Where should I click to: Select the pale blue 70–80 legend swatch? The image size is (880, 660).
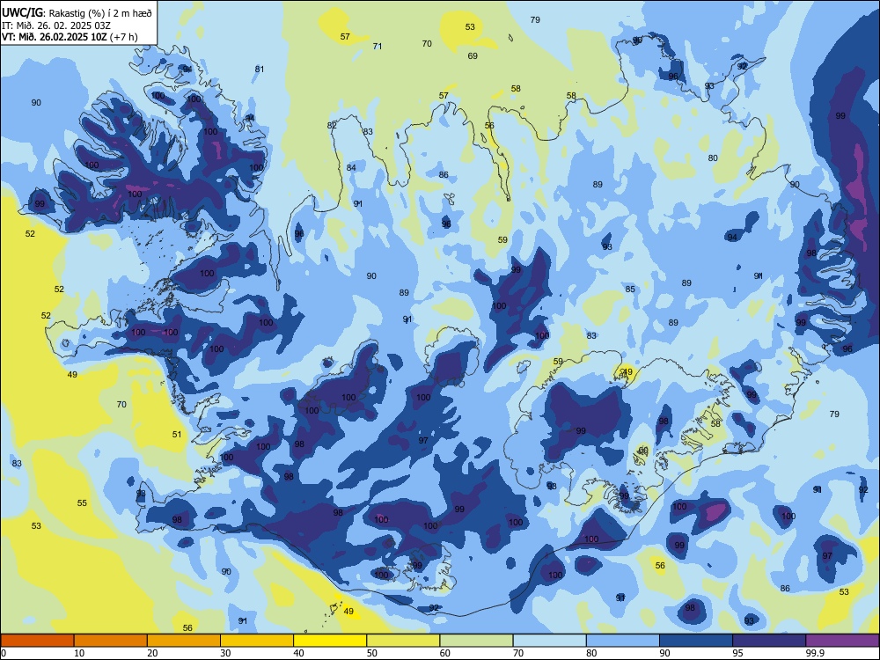point(549,641)
